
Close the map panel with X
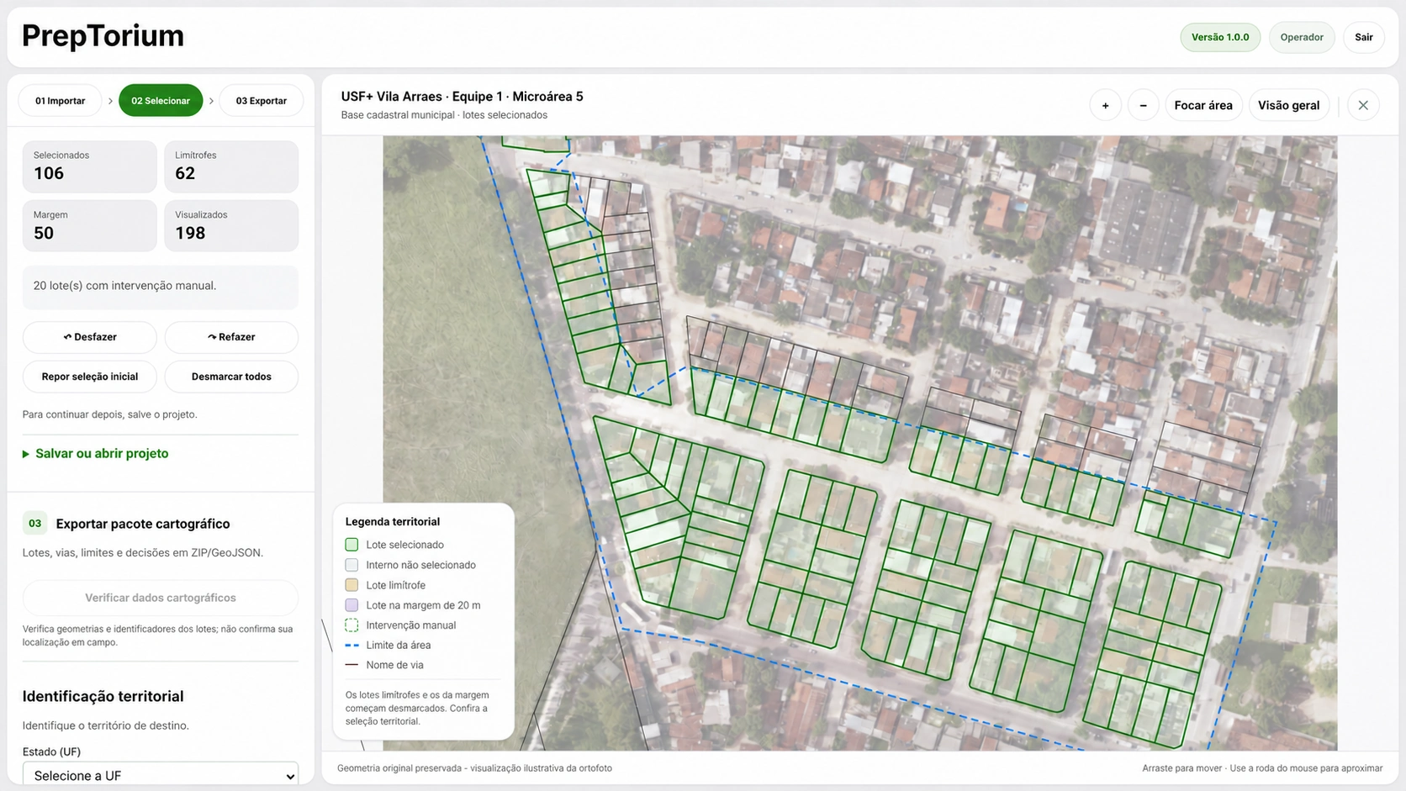[x=1363, y=105]
